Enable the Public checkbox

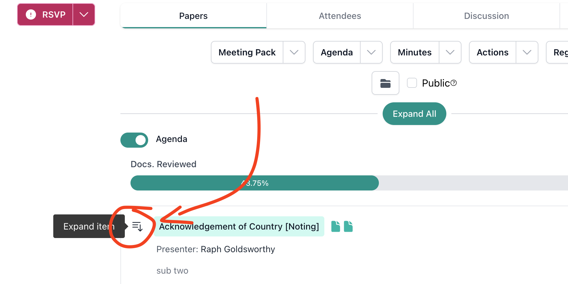[x=412, y=83]
